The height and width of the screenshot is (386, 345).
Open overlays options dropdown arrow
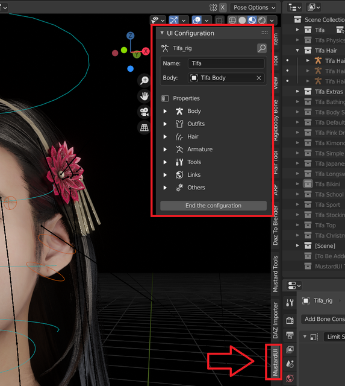coord(207,21)
